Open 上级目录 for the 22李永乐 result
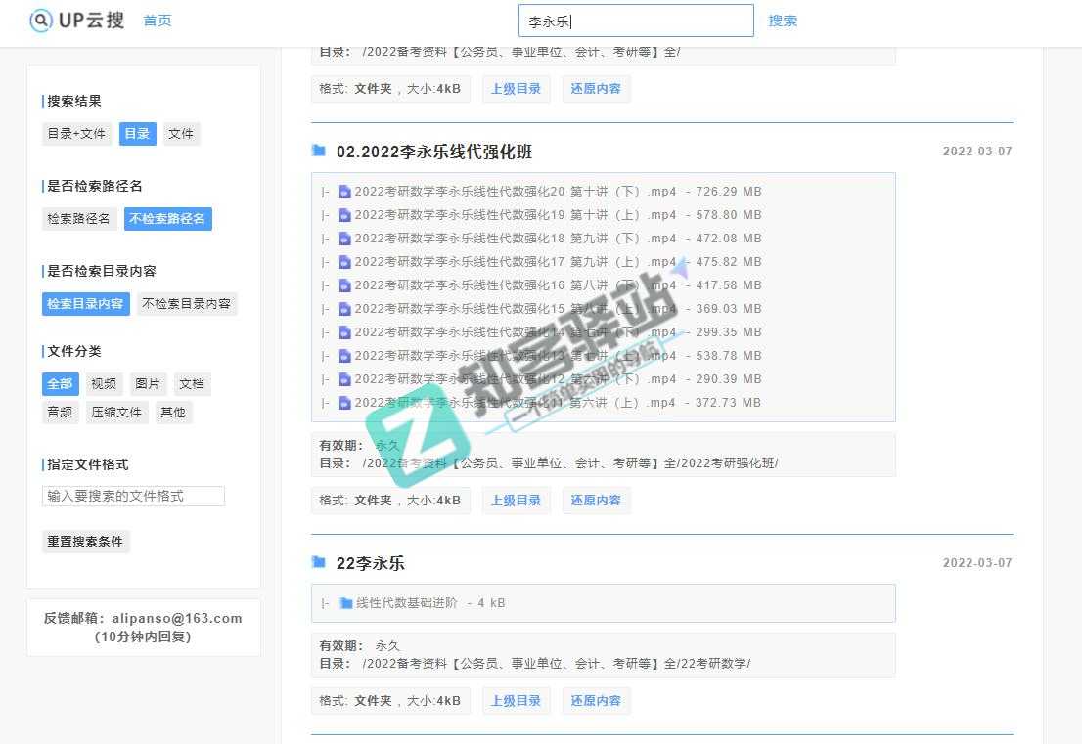The height and width of the screenshot is (744, 1082). point(516,700)
